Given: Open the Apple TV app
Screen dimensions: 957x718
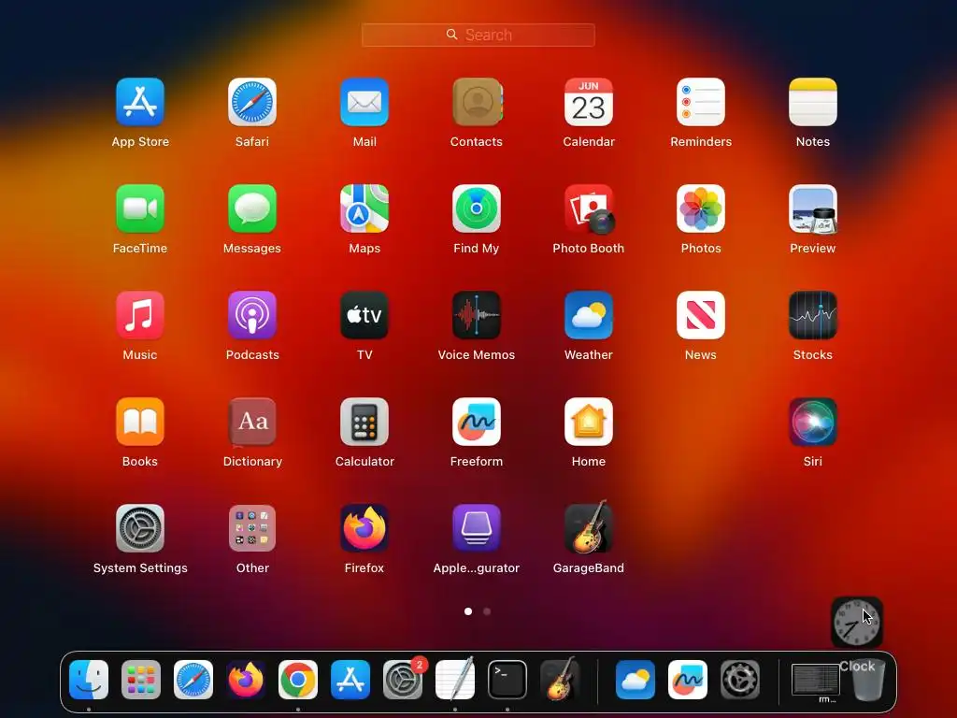Looking at the screenshot, I should [364, 315].
